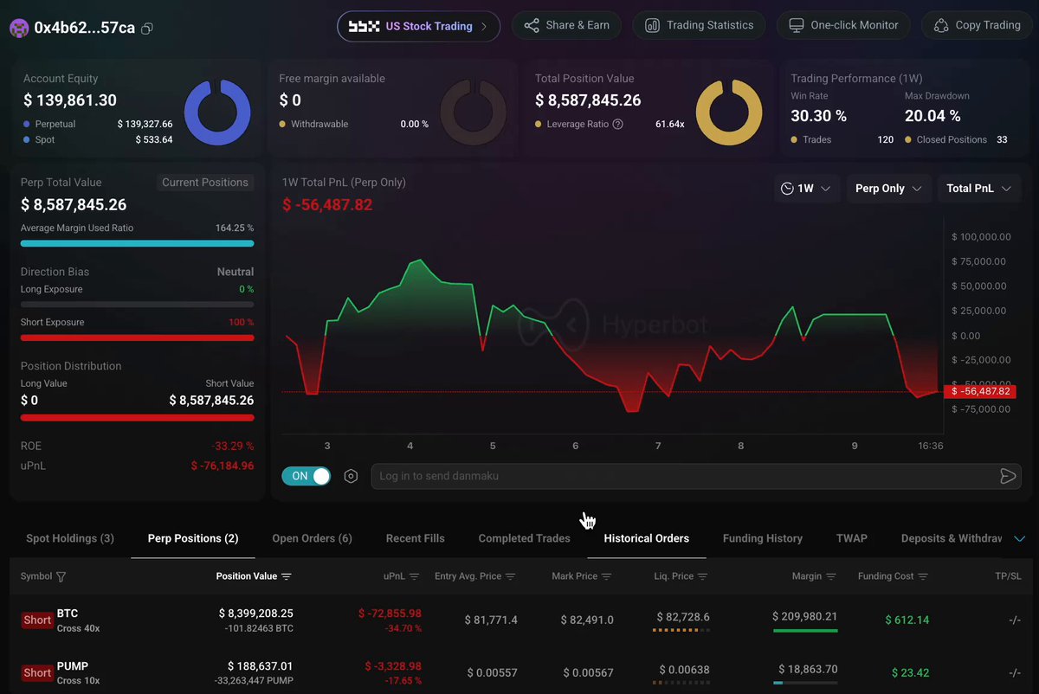The width and height of the screenshot is (1039, 694).
Task: View the Completed Trades tab
Action: (x=525, y=538)
